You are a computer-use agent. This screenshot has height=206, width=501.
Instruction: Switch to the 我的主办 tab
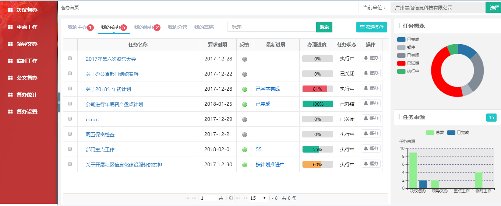[x=77, y=27]
